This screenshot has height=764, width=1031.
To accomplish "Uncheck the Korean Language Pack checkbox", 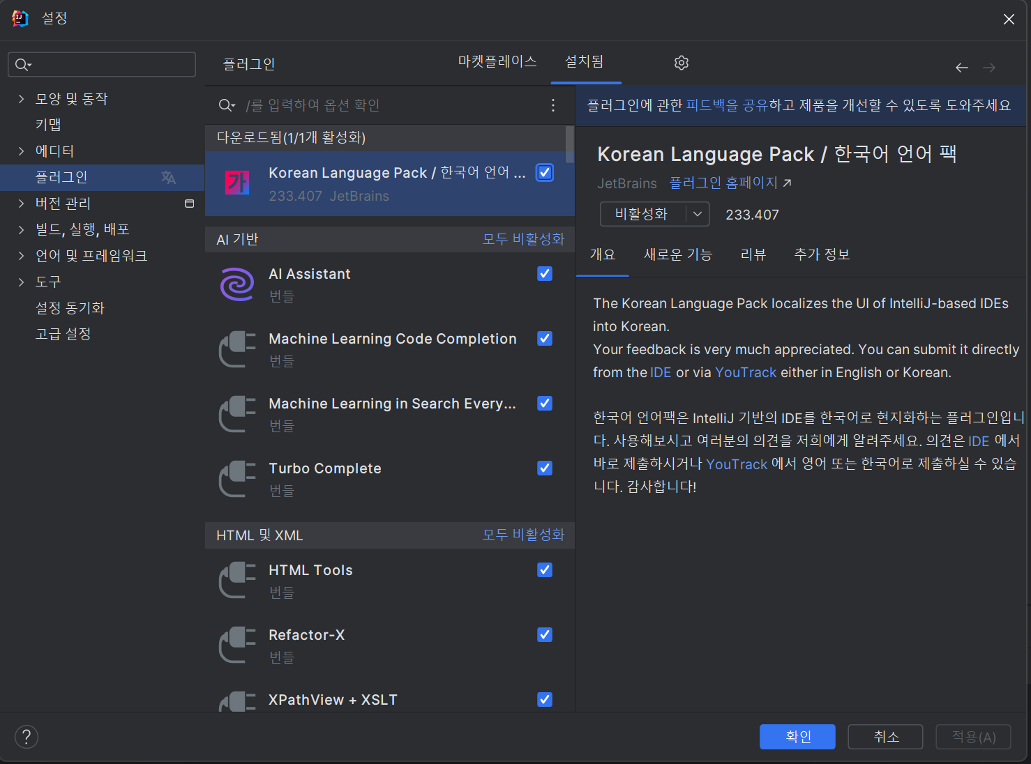I will pyautogui.click(x=545, y=173).
